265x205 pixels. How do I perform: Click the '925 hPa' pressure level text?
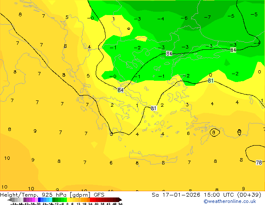click(x=54, y=195)
